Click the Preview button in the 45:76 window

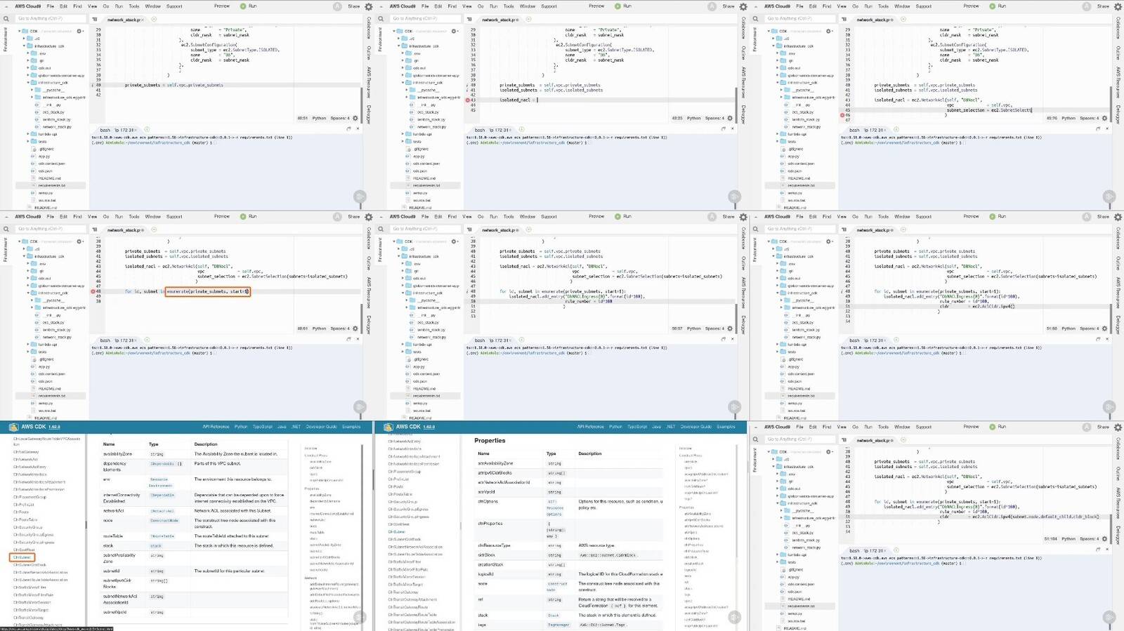click(x=972, y=6)
